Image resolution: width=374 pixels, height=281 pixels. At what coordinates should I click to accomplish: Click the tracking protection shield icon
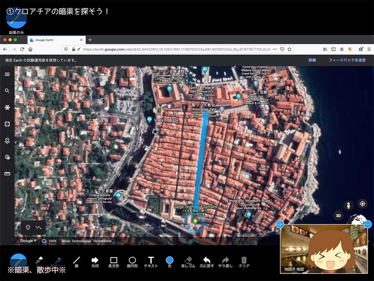(x=66, y=49)
